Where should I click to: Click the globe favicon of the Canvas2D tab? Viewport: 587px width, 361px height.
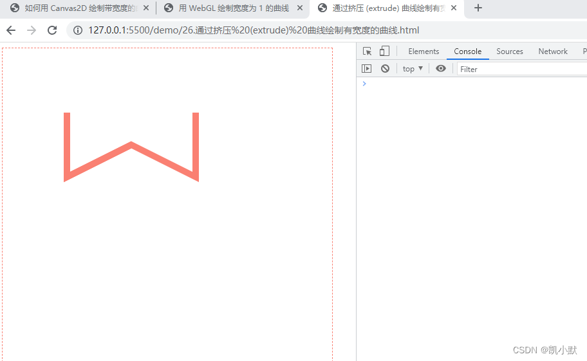(x=15, y=8)
